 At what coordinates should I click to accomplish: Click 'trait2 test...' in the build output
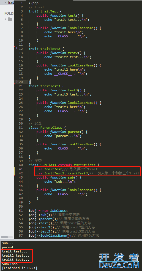[x=16, y=255]
